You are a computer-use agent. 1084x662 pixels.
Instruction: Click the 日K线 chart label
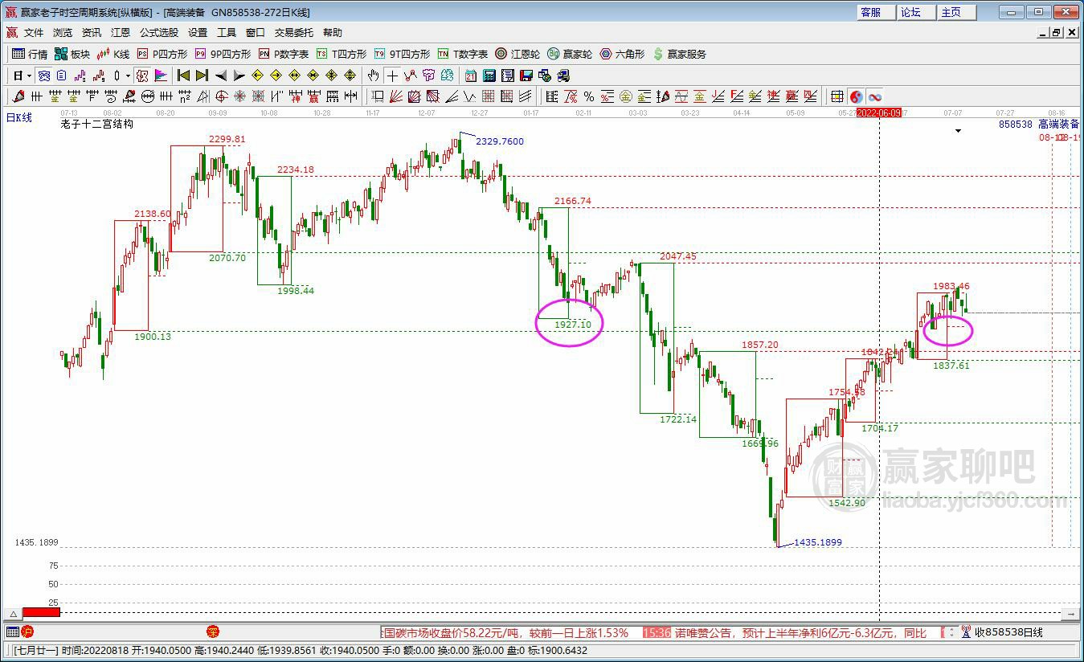tap(19, 118)
